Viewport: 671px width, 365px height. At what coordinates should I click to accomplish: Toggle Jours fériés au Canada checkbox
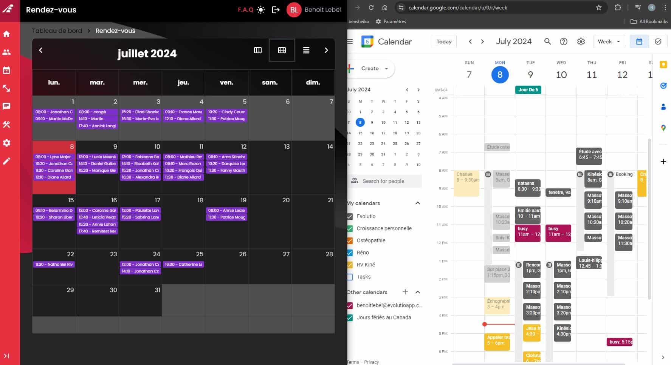pos(350,317)
